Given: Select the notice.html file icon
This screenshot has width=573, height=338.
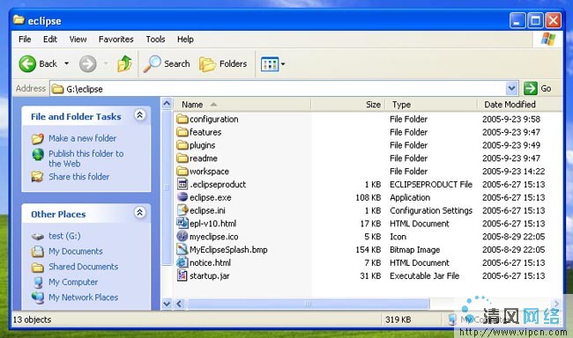Looking at the screenshot, I should 182,262.
